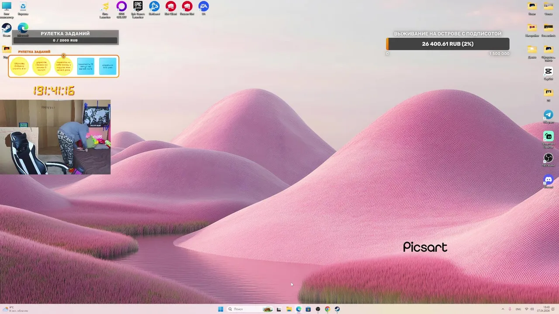Select the Steam desktop shortcut
Image resolution: width=559 pixels, height=314 pixels.
point(7,30)
